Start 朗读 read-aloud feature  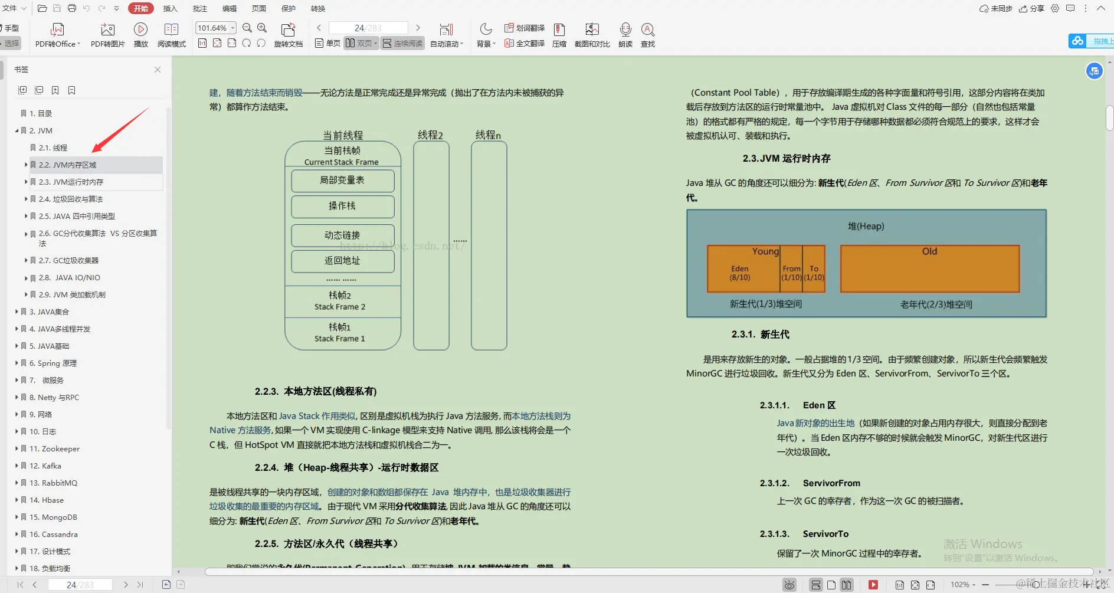[x=625, y=34]
